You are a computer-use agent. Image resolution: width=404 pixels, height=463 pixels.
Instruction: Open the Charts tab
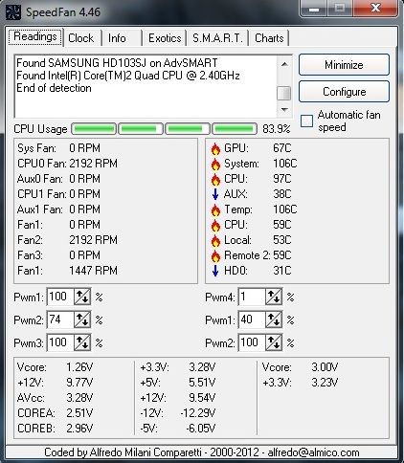click(269, 38)
